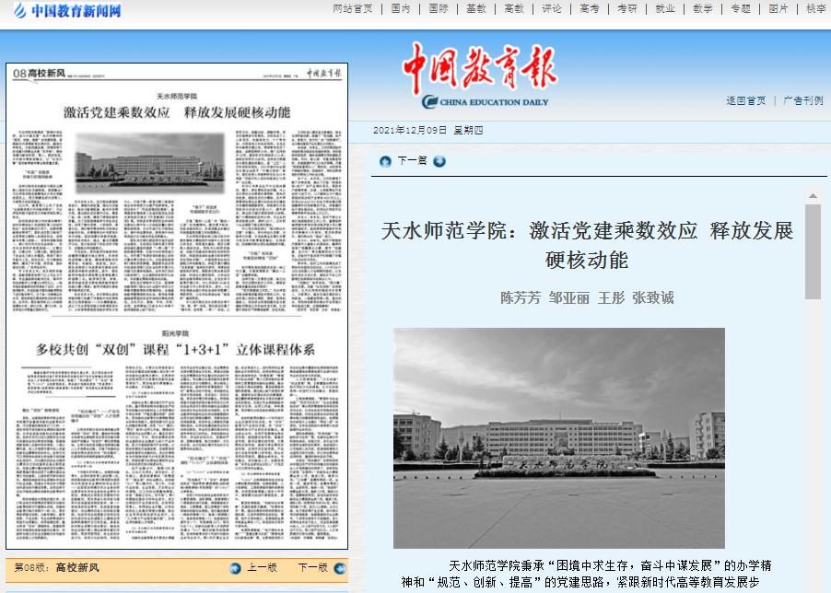Go to previous page via 上一版
Viewport: 831px width, 593px height.
262,568
